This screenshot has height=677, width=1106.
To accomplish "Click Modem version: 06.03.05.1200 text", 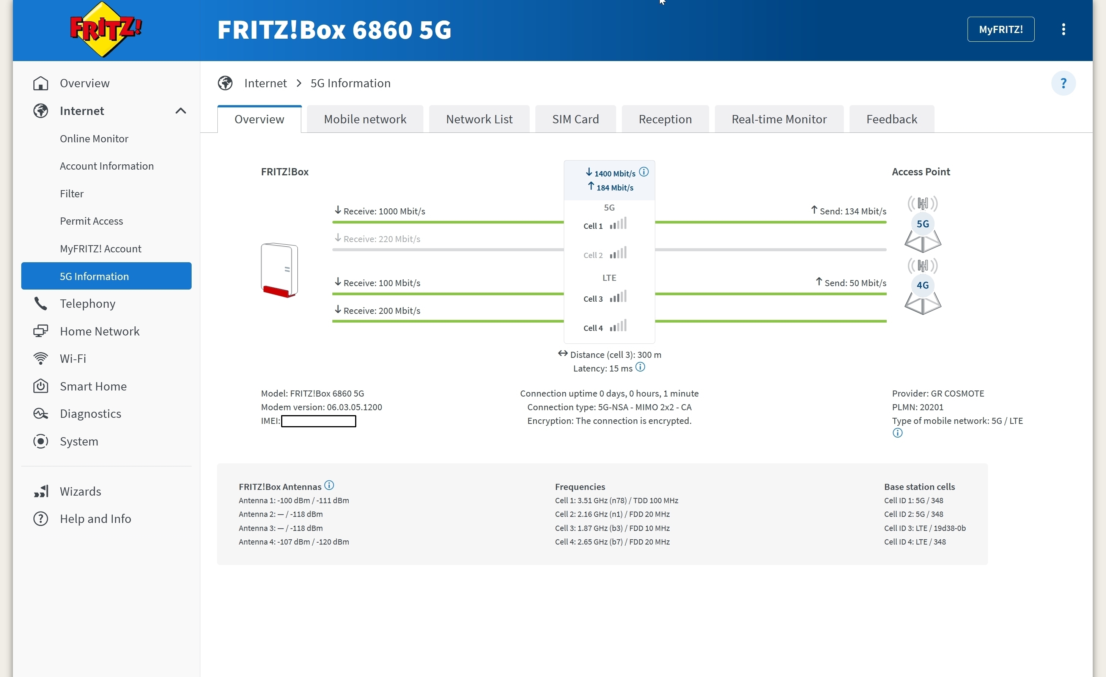I will click(321, 407).
